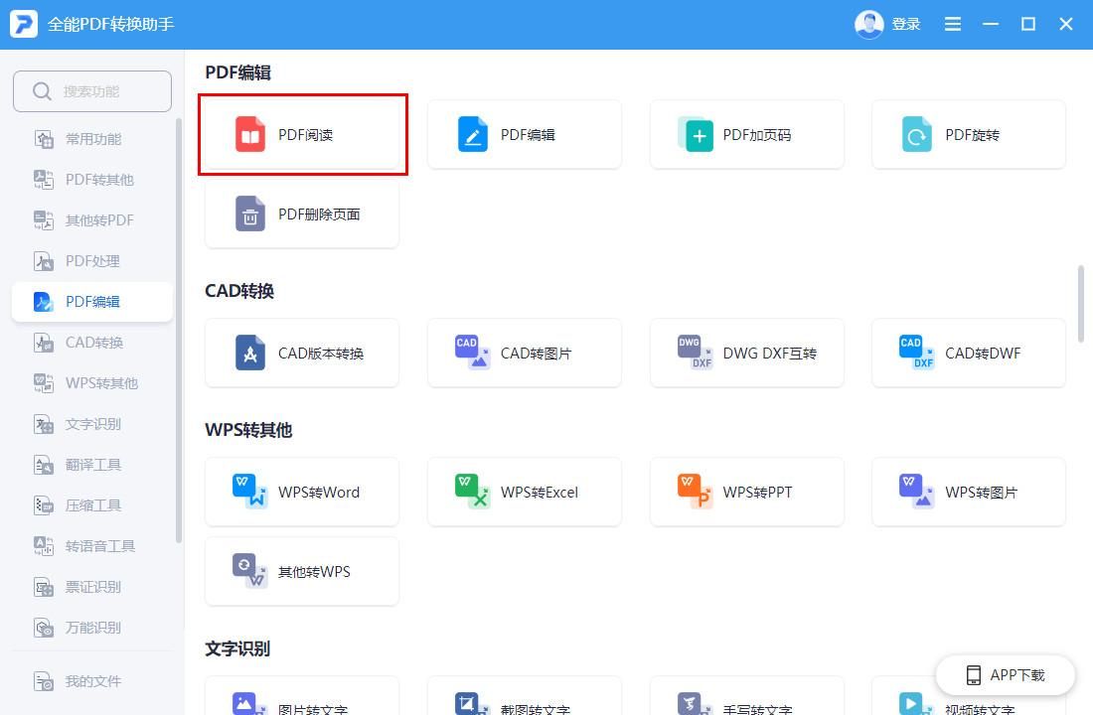1093x715 pixels.
Task: Select the WPS转Word converter
Action: point(302,492)
